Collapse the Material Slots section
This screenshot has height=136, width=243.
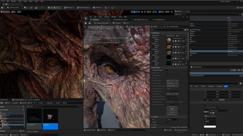click(152, 33)
